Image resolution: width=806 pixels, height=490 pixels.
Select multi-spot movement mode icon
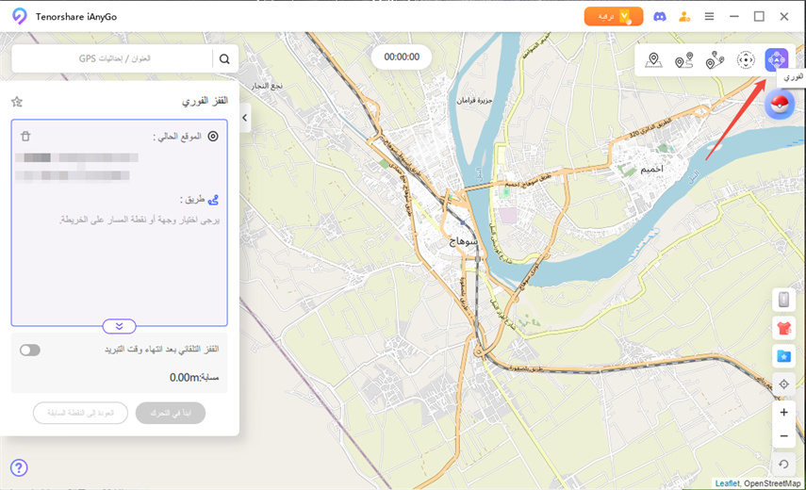coord(715,60)
